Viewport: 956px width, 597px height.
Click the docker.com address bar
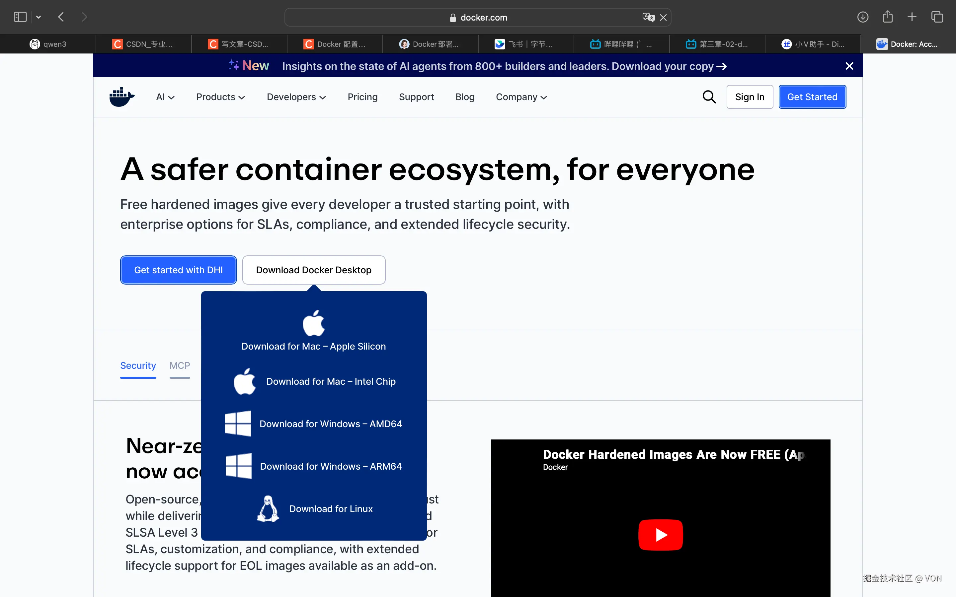point(478,17)
